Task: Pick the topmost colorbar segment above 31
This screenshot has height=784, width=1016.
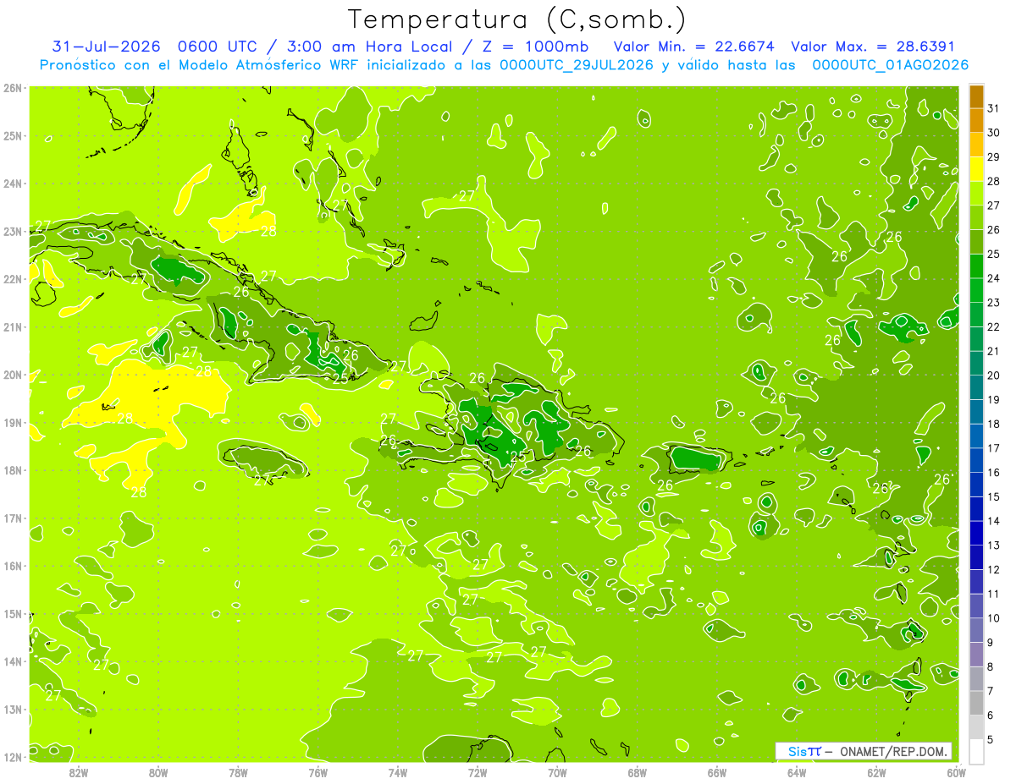Action: (x=977, y=96)
